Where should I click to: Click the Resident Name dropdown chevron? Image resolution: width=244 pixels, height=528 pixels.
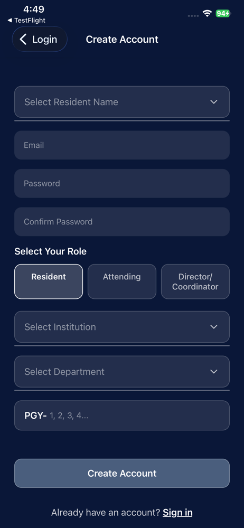(214, 102)
